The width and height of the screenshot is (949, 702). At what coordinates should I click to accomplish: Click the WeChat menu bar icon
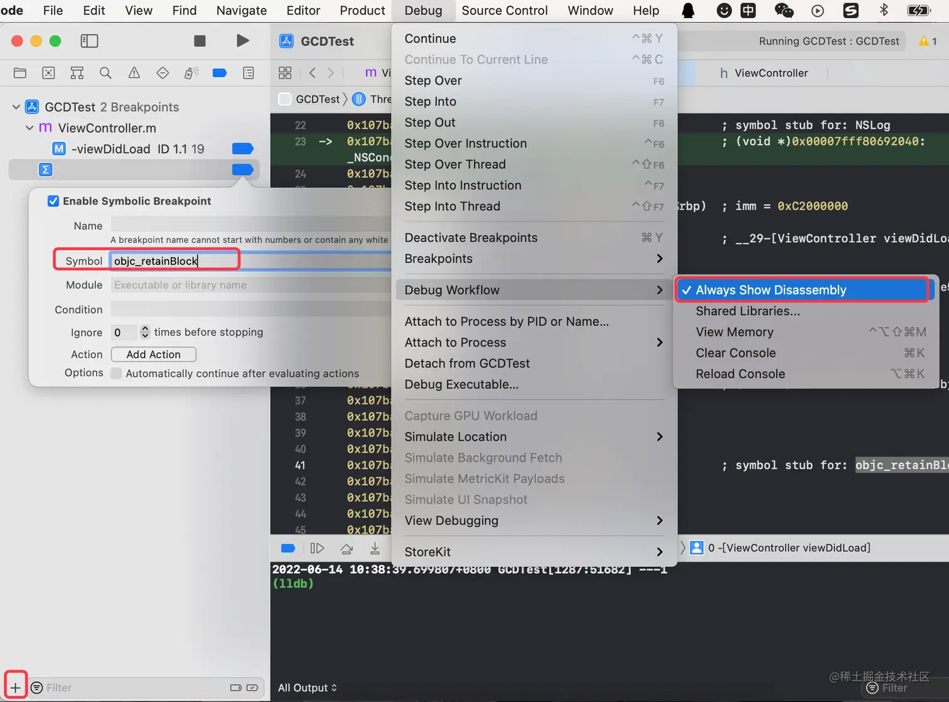(x=784, y=11)
